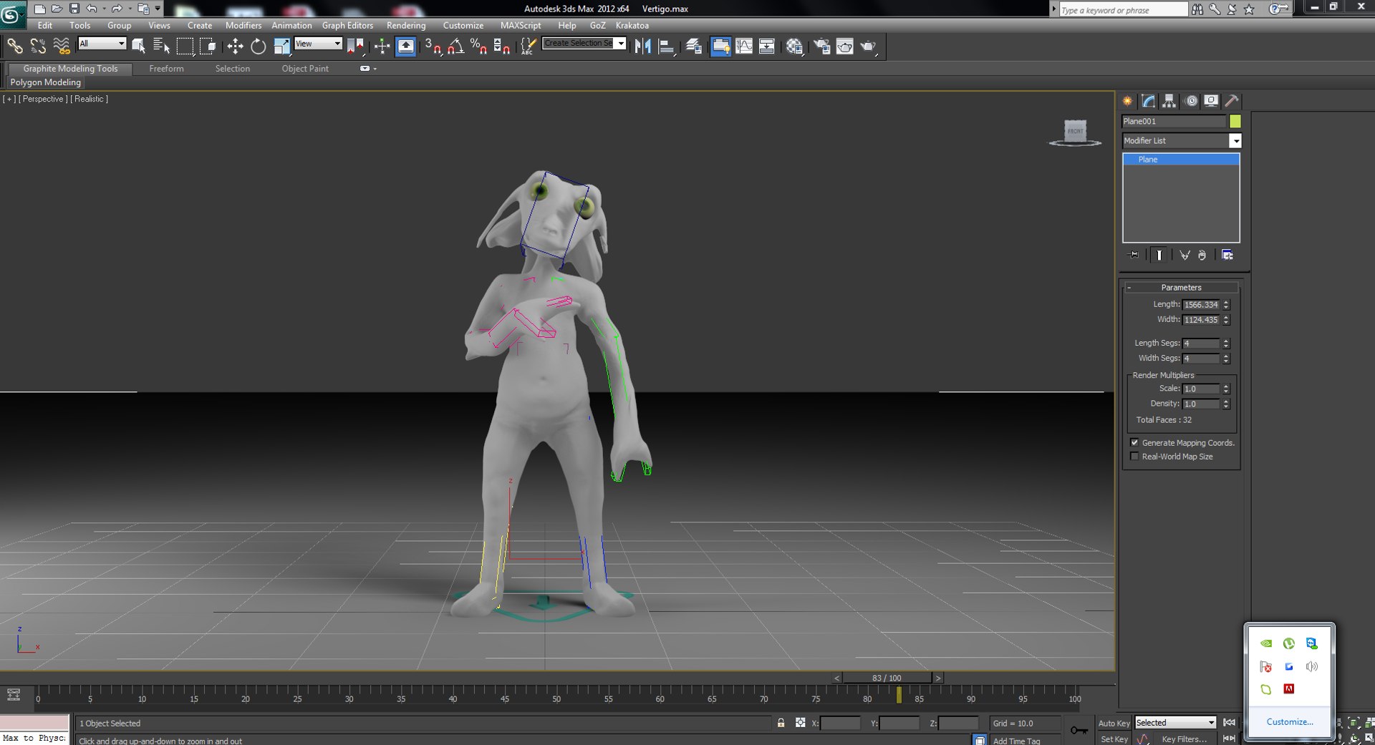
Task: Toggle Generate Mapping Coords checkbox
Action: coord(1134,443)
